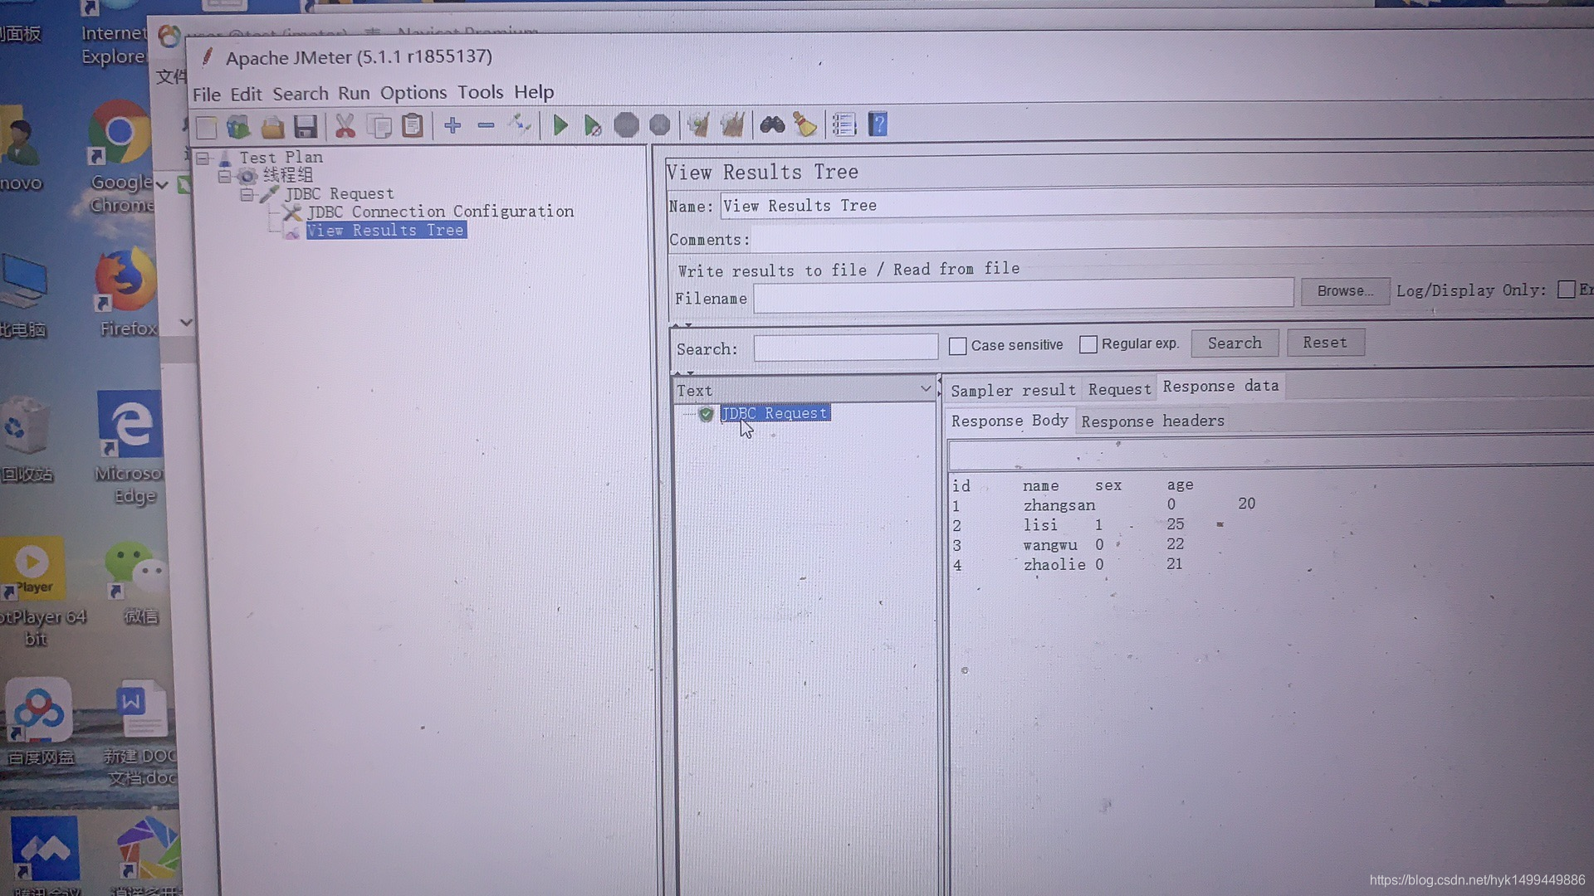This screenshot has width=1594, height=896.
Task: Click the Run/Start test button
Action: (x=560, y=124)
